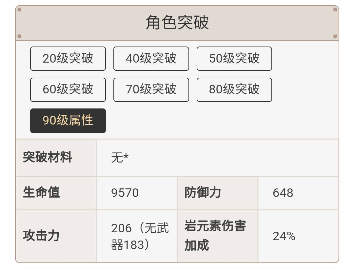Select the 20级突破 tab
The width and height of the screenshot is (354, 270).
tap(68, 59)
